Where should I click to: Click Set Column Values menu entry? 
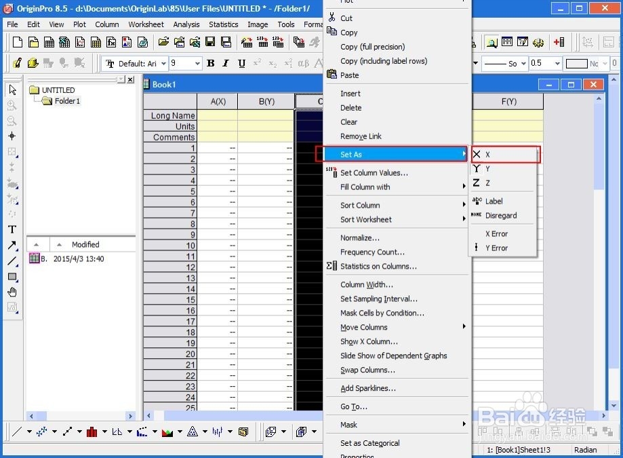[x=397, y=172]
